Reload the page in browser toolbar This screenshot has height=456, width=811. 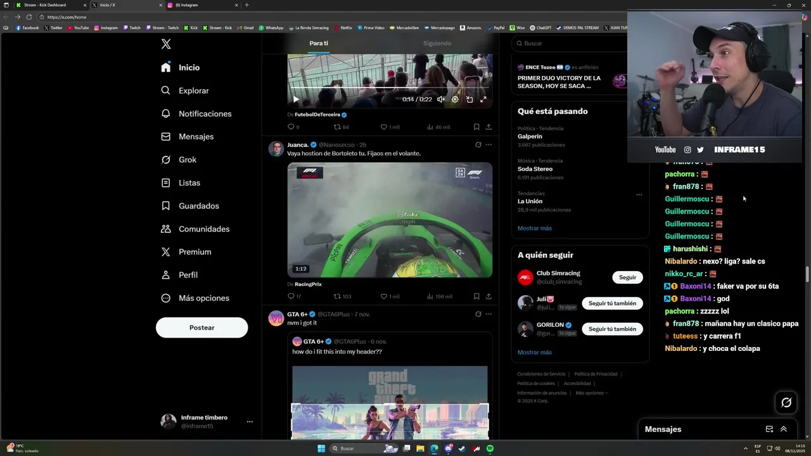coord(29,17)
